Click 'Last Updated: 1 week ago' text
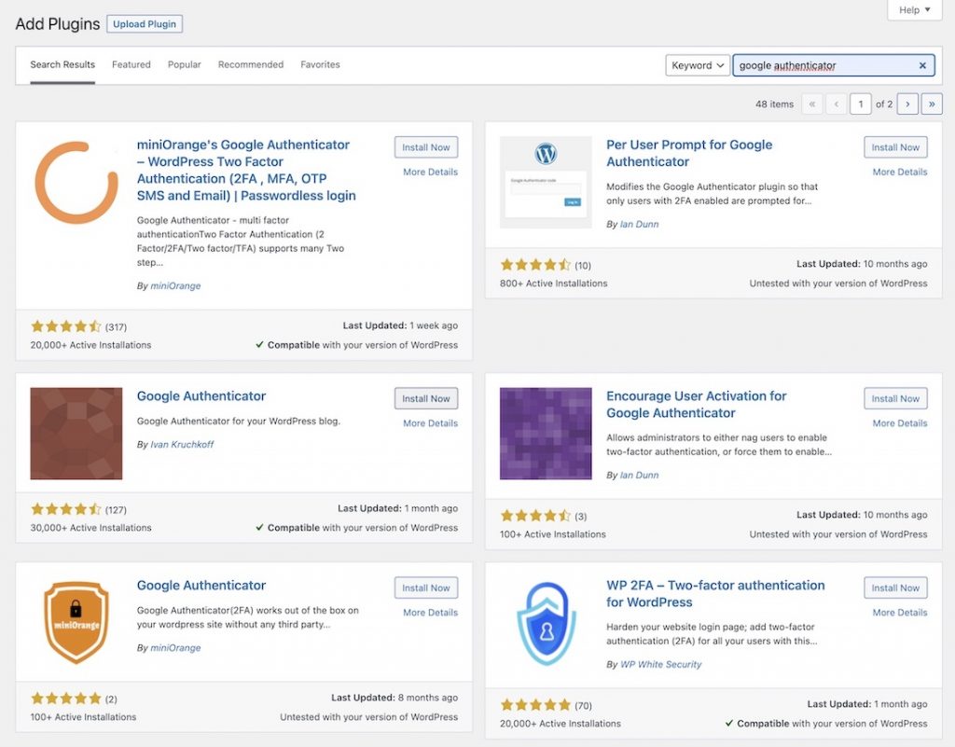The image size is (955, 747). (400, 325)
